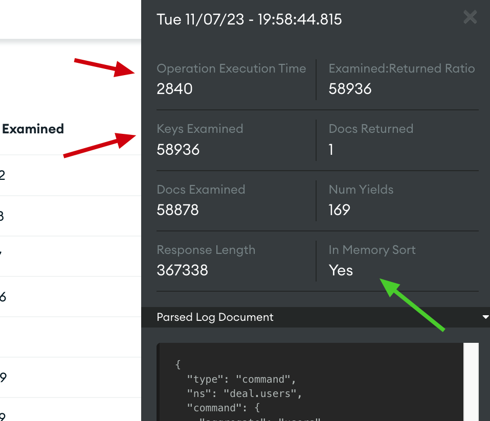Click the scrollbar of the log code block
Viewport: 490px width, 421px height.
point(471,381)
